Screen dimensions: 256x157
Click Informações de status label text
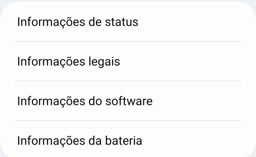coord(77,22)
